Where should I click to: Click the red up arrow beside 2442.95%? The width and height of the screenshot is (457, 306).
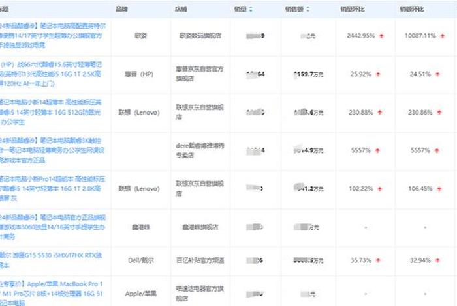click(381, 36)
